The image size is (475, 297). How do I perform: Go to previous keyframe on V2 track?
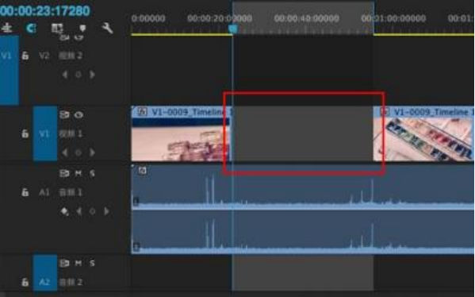[64, 75]
